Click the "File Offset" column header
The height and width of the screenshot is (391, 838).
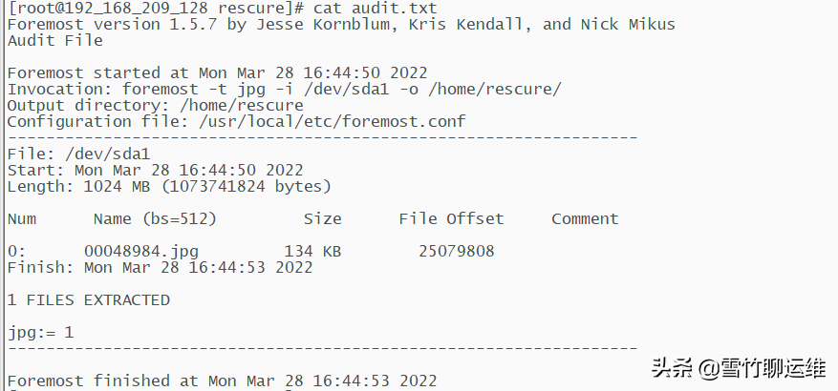click(x=451, y=218)
